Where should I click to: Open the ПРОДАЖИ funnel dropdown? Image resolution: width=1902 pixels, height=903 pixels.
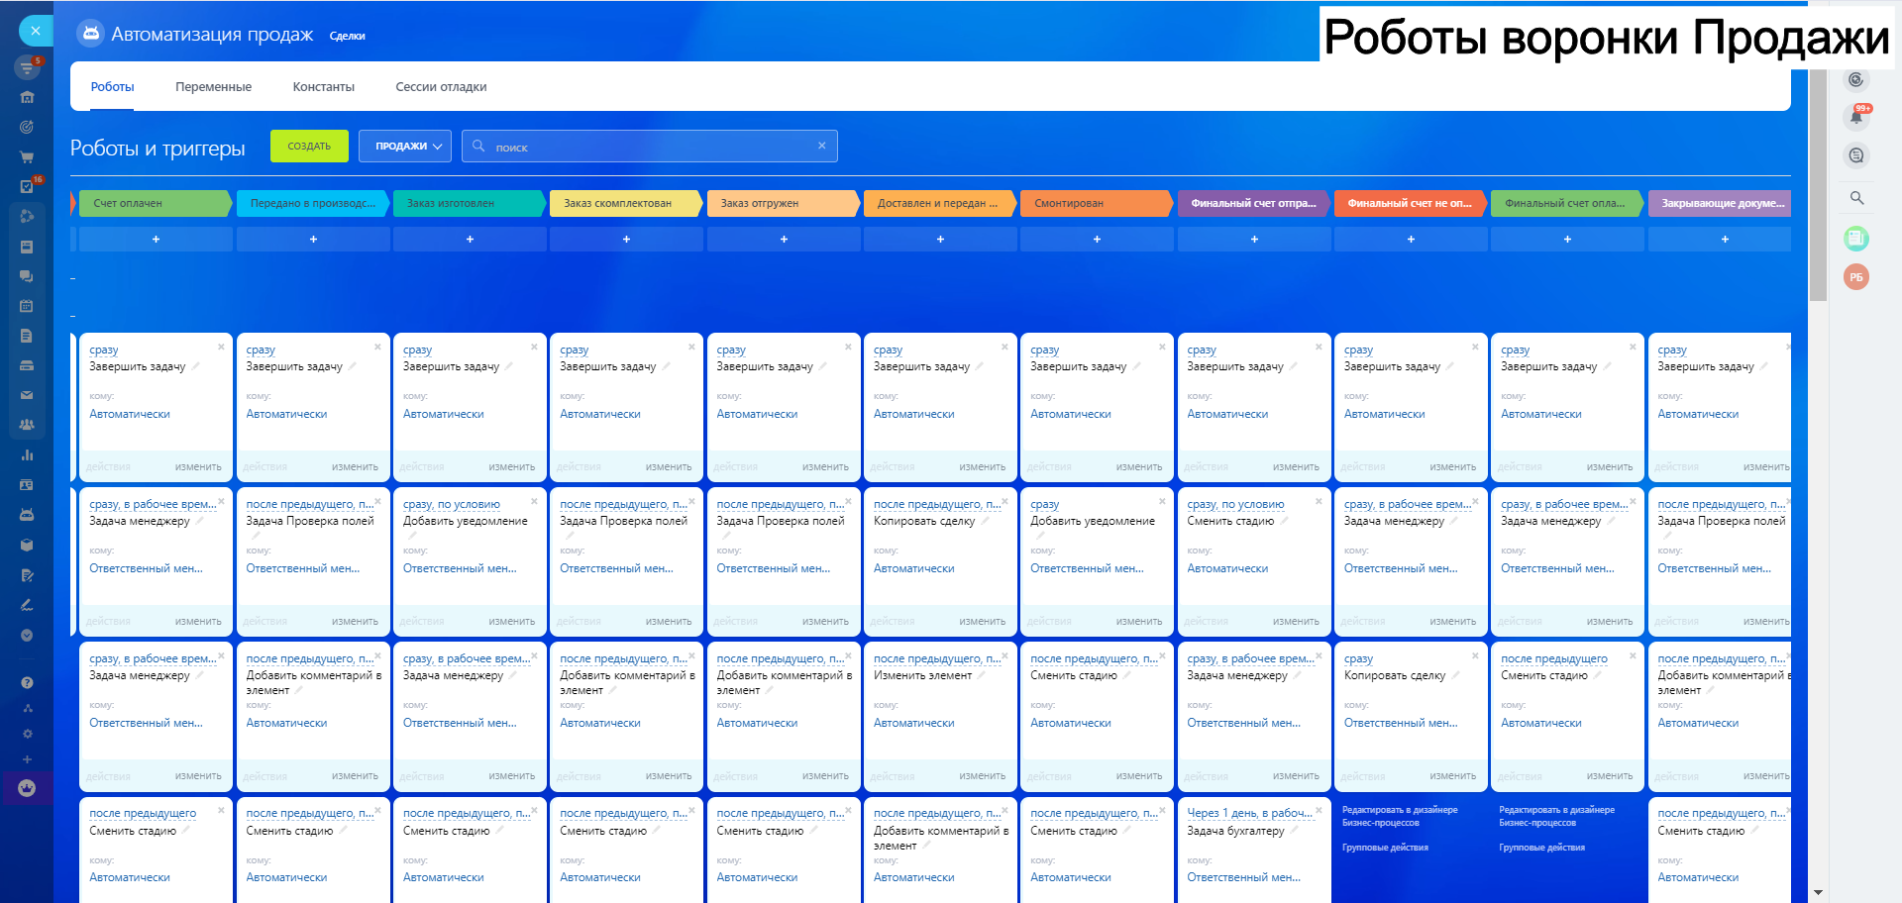pos(405,146)
